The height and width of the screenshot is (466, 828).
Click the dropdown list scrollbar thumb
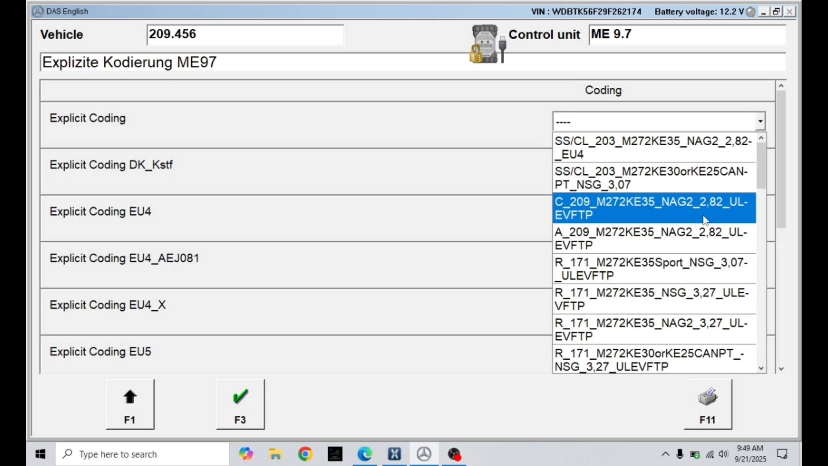[761, 166]
